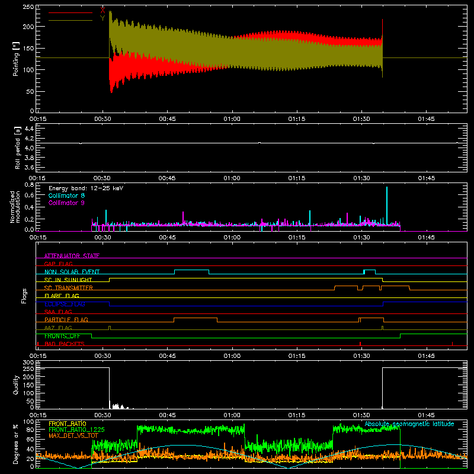Screen dimensions: 474x474
Task: Select the GAP_FLAG label
Action: (59, 264)
